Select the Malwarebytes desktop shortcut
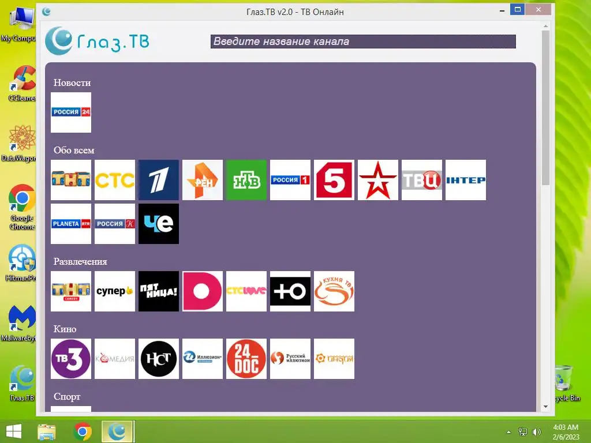The image size is (591, 443). pyautogui.click(x=19, y=323)
